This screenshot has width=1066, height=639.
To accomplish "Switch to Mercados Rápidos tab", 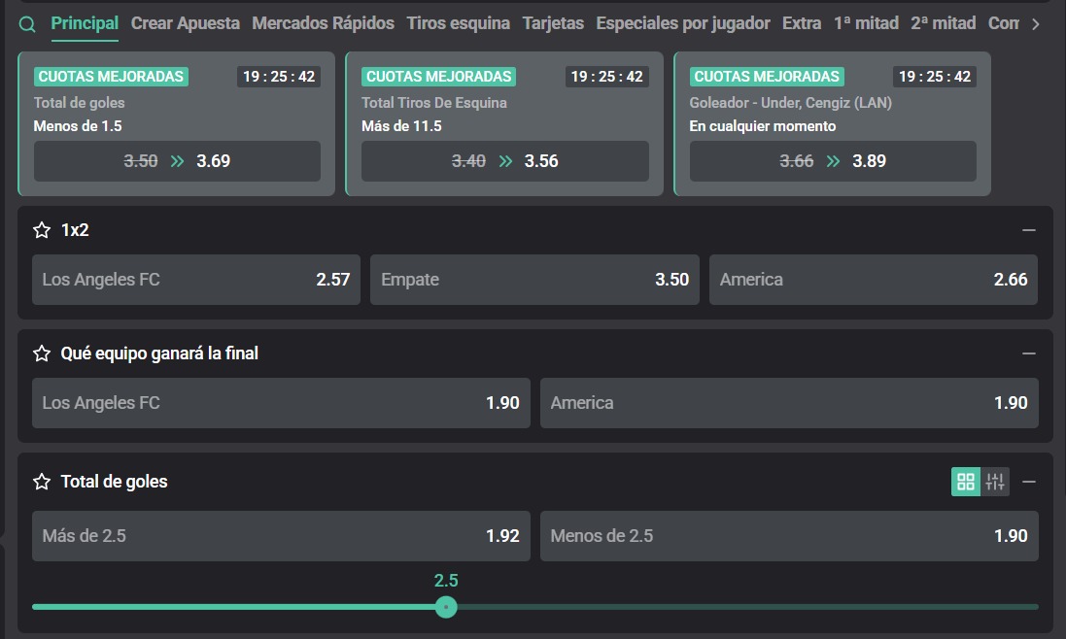I will (x=323, y=23).
